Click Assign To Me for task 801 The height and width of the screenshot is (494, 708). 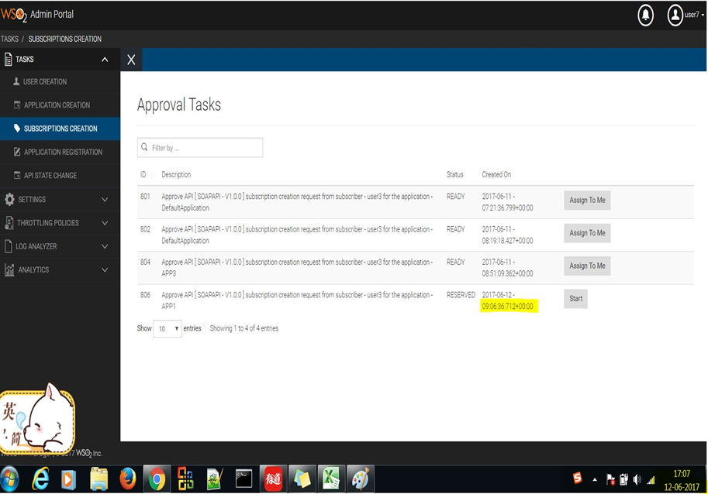click(x=586, y=200)
